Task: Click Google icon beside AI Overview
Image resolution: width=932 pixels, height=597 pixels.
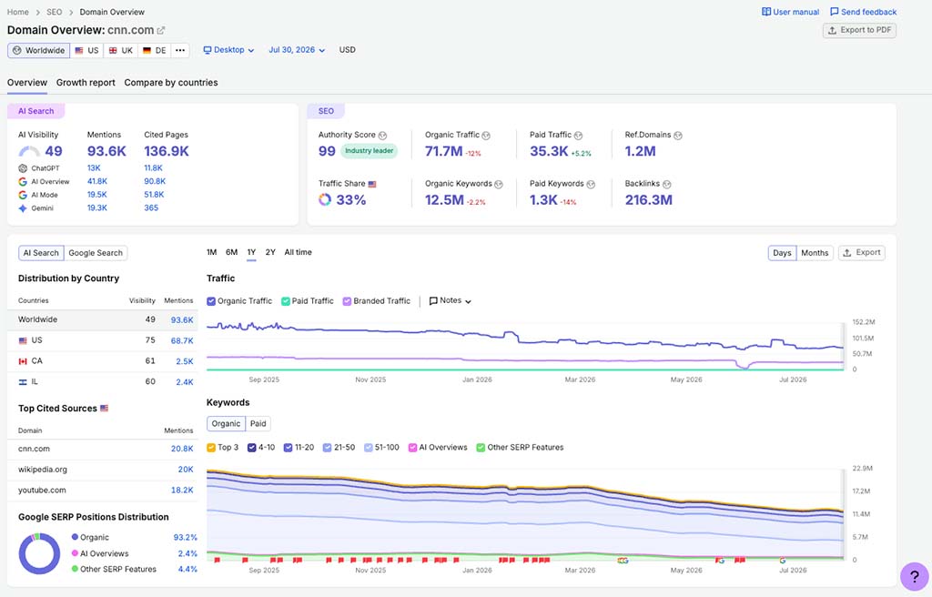Action: [x=23, y=181]
